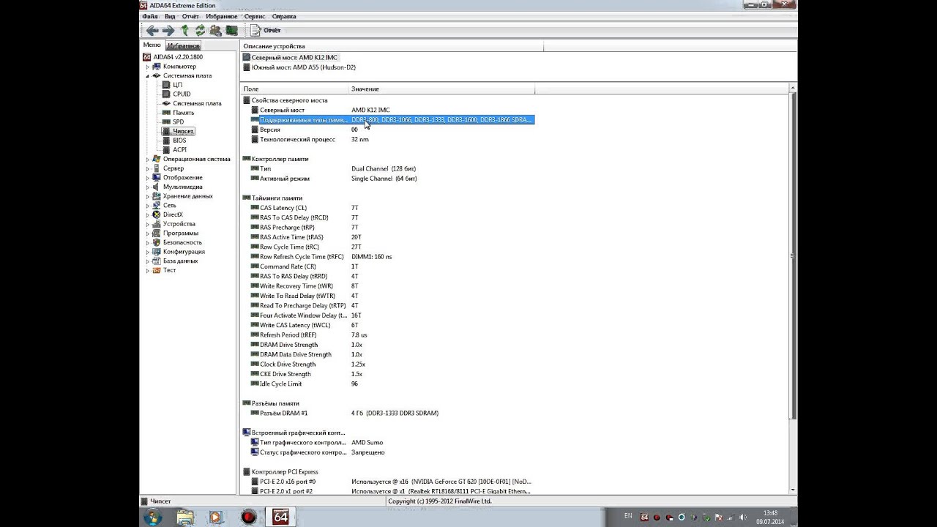Screen dimensions: 937x527
Task: Go forward with the right arrow toolbar icon
Action: coord(168,30)
